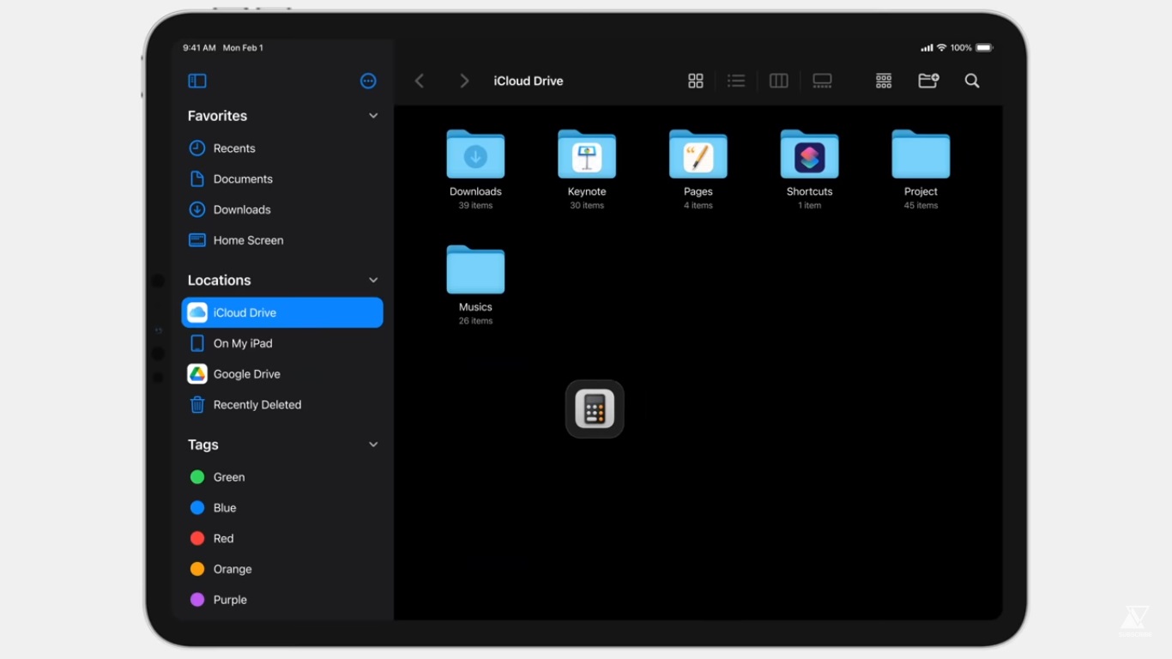Open the group-by options icon
Image resolution: width=1172 pixels, height=659 pixels.
point(884,81)
